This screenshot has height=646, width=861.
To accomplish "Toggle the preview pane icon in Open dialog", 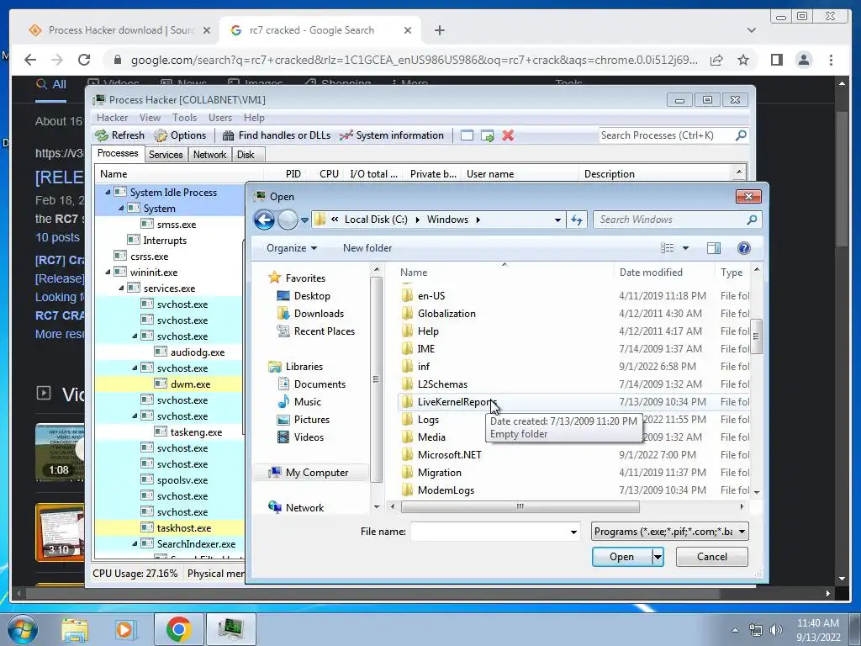I will (714, 248).
